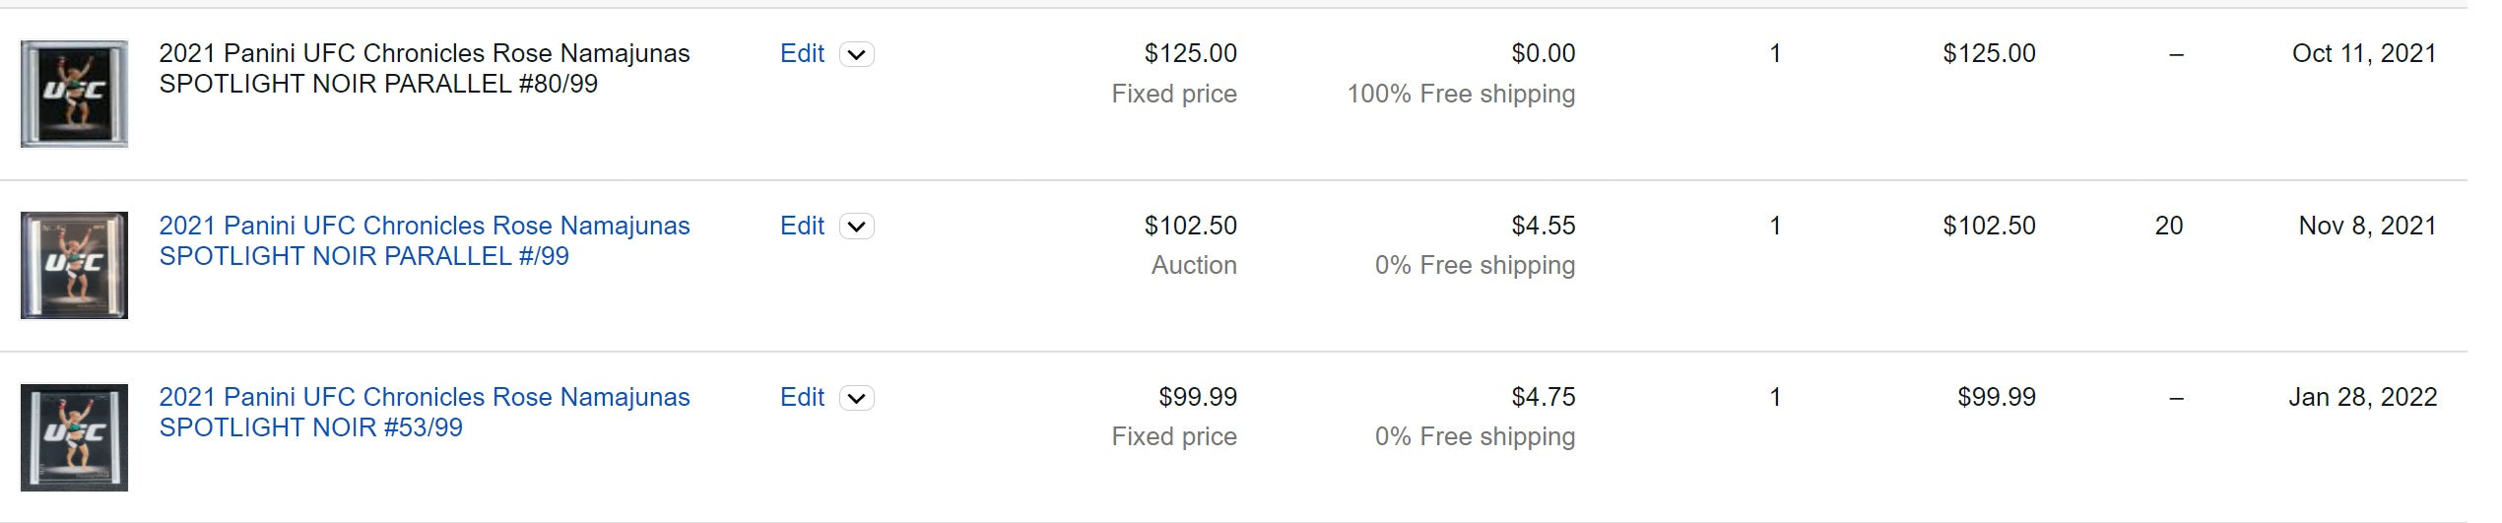Click the 100% Free shipping label

click(1461, 95)
